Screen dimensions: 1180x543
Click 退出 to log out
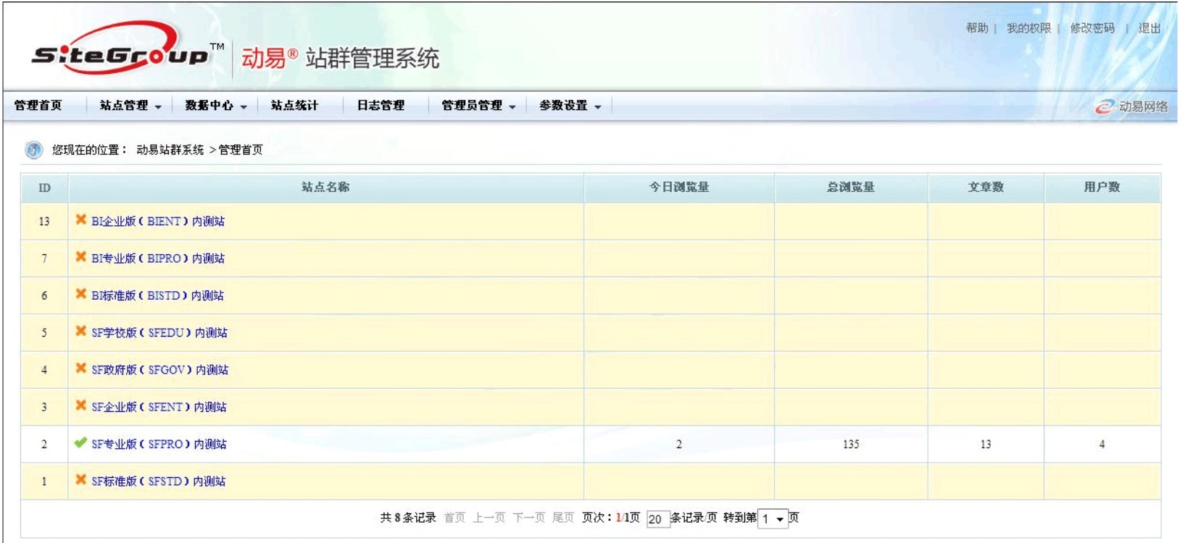tap(1150, 28)
